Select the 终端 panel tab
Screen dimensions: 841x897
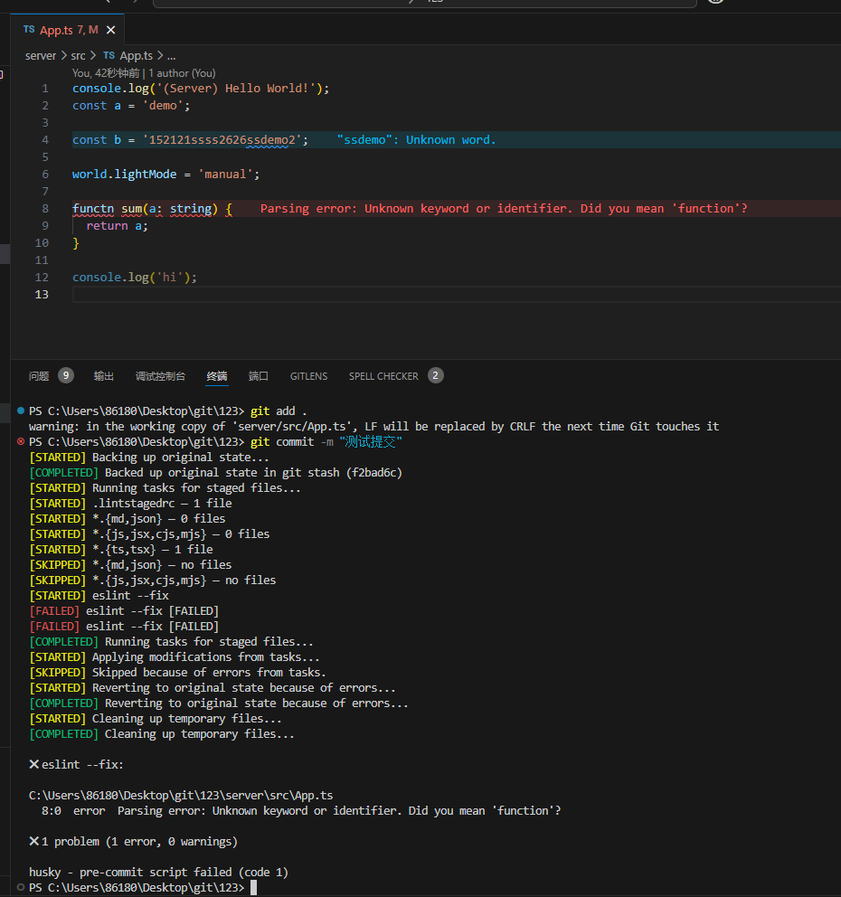217,376
